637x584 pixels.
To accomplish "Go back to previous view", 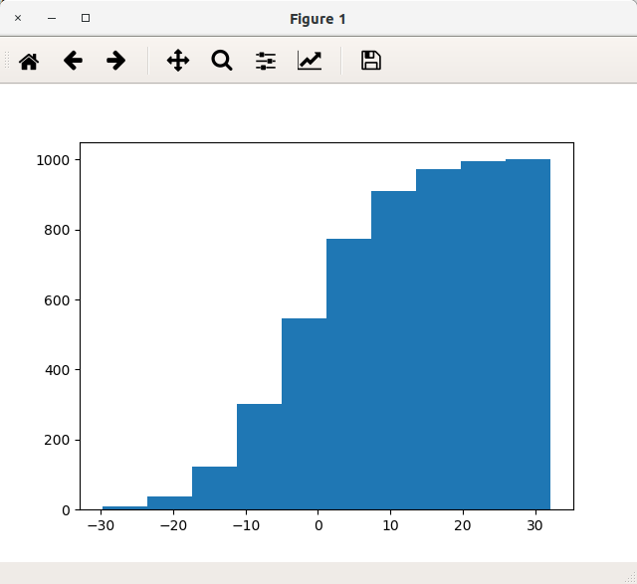I will point(73,61).
